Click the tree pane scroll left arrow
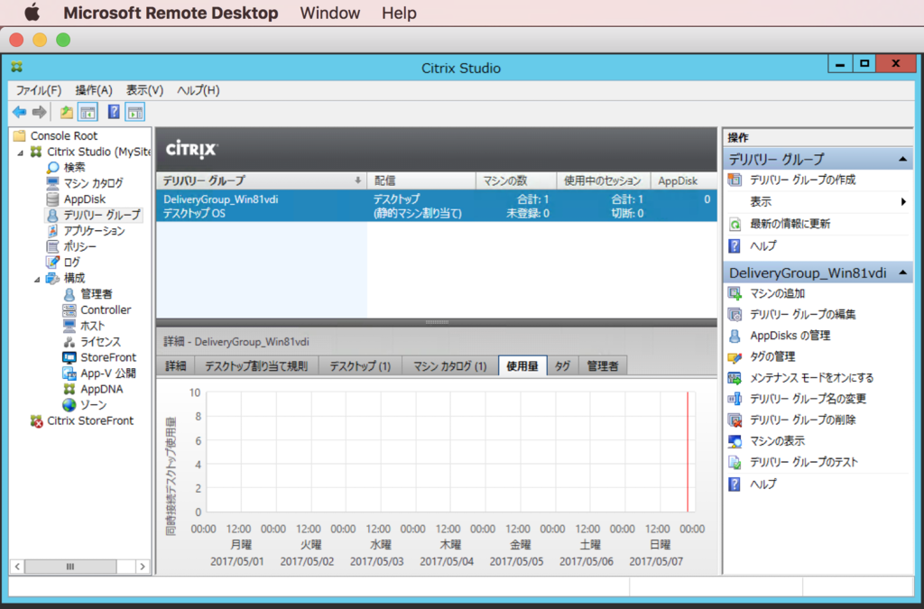Viewport: 924px width, 609px height. coord(17,567)
